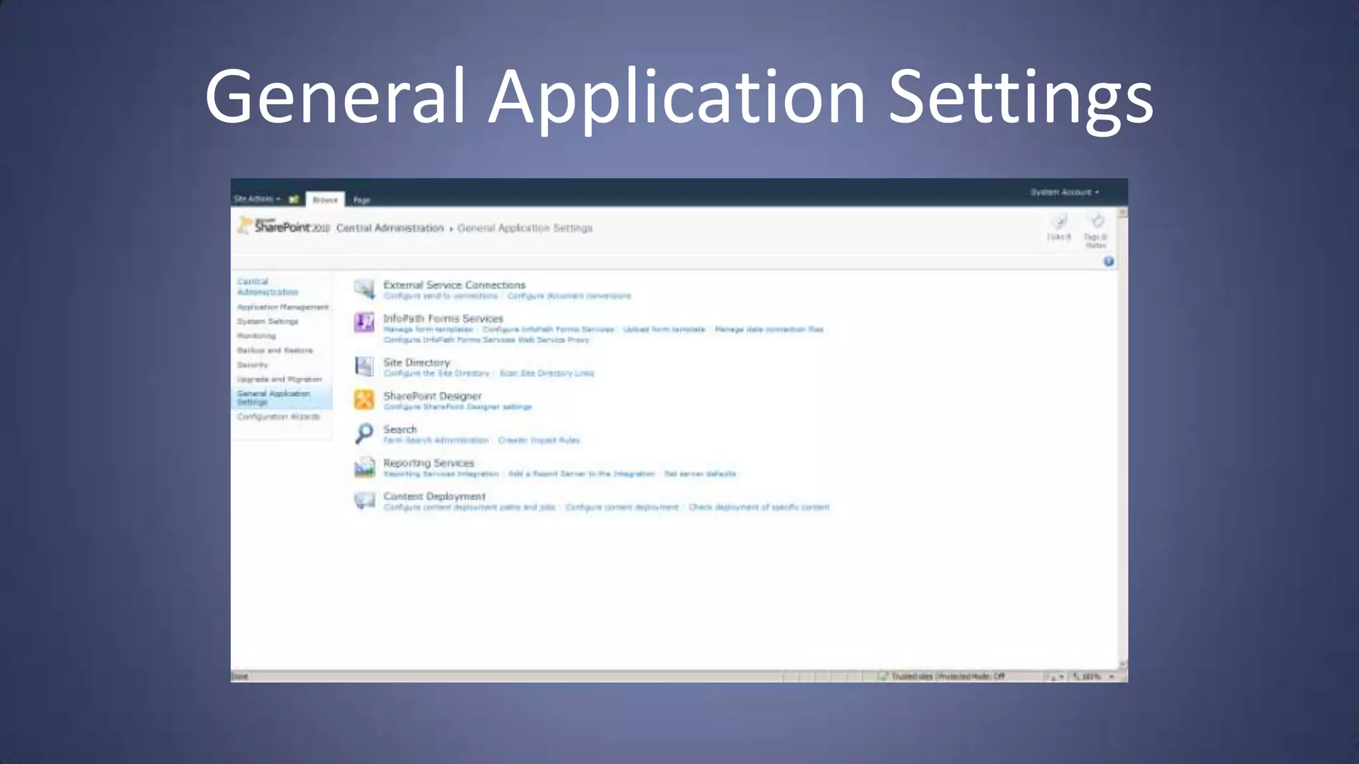Click Configure content deployment link
The width and height of the screenshot is (1359, 764).
coord(622,507)
